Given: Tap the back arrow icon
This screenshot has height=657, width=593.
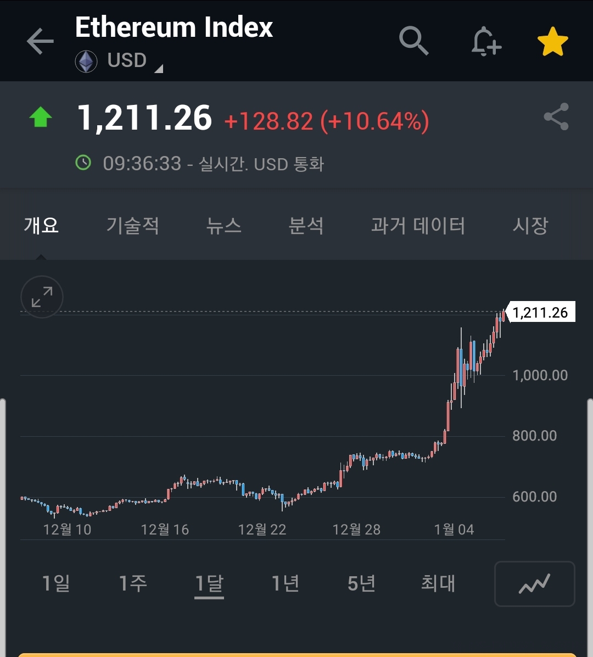Looking at the screenshot, I should coord(40,42).
